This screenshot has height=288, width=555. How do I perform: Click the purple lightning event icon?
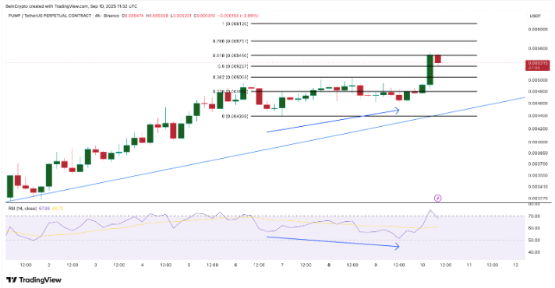pyautogui.click(x=437, y=198)
